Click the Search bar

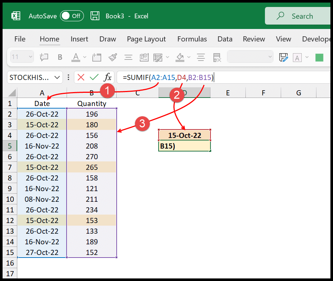[x=302, y=16]
